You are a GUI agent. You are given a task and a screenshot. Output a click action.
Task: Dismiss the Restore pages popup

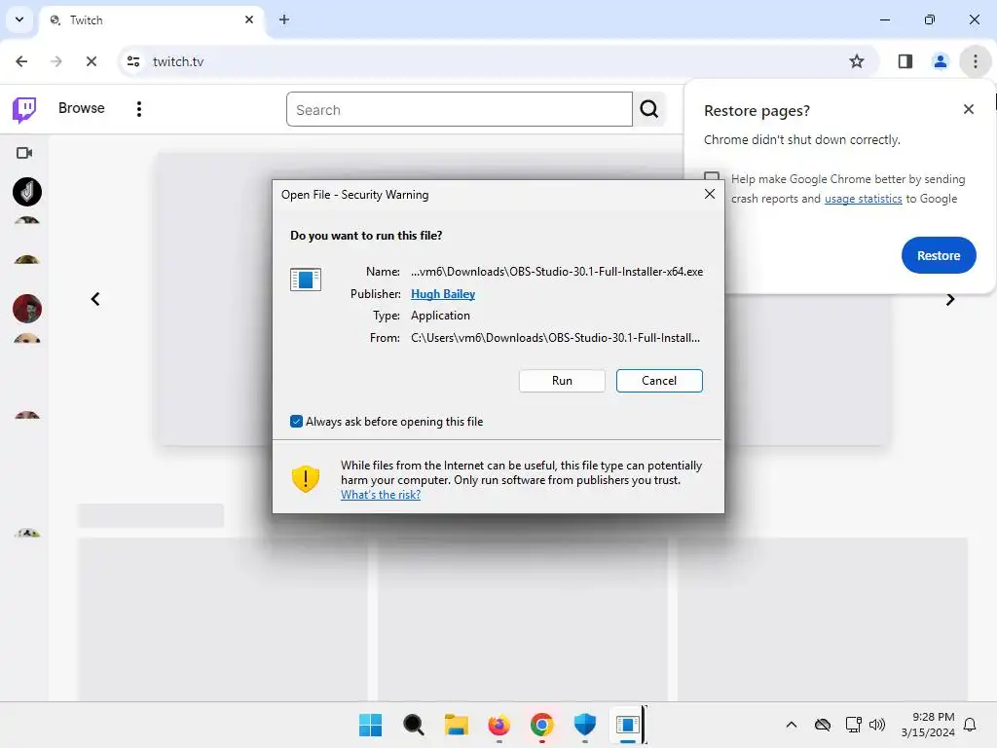pyautogui.click(x=969, y=109)
